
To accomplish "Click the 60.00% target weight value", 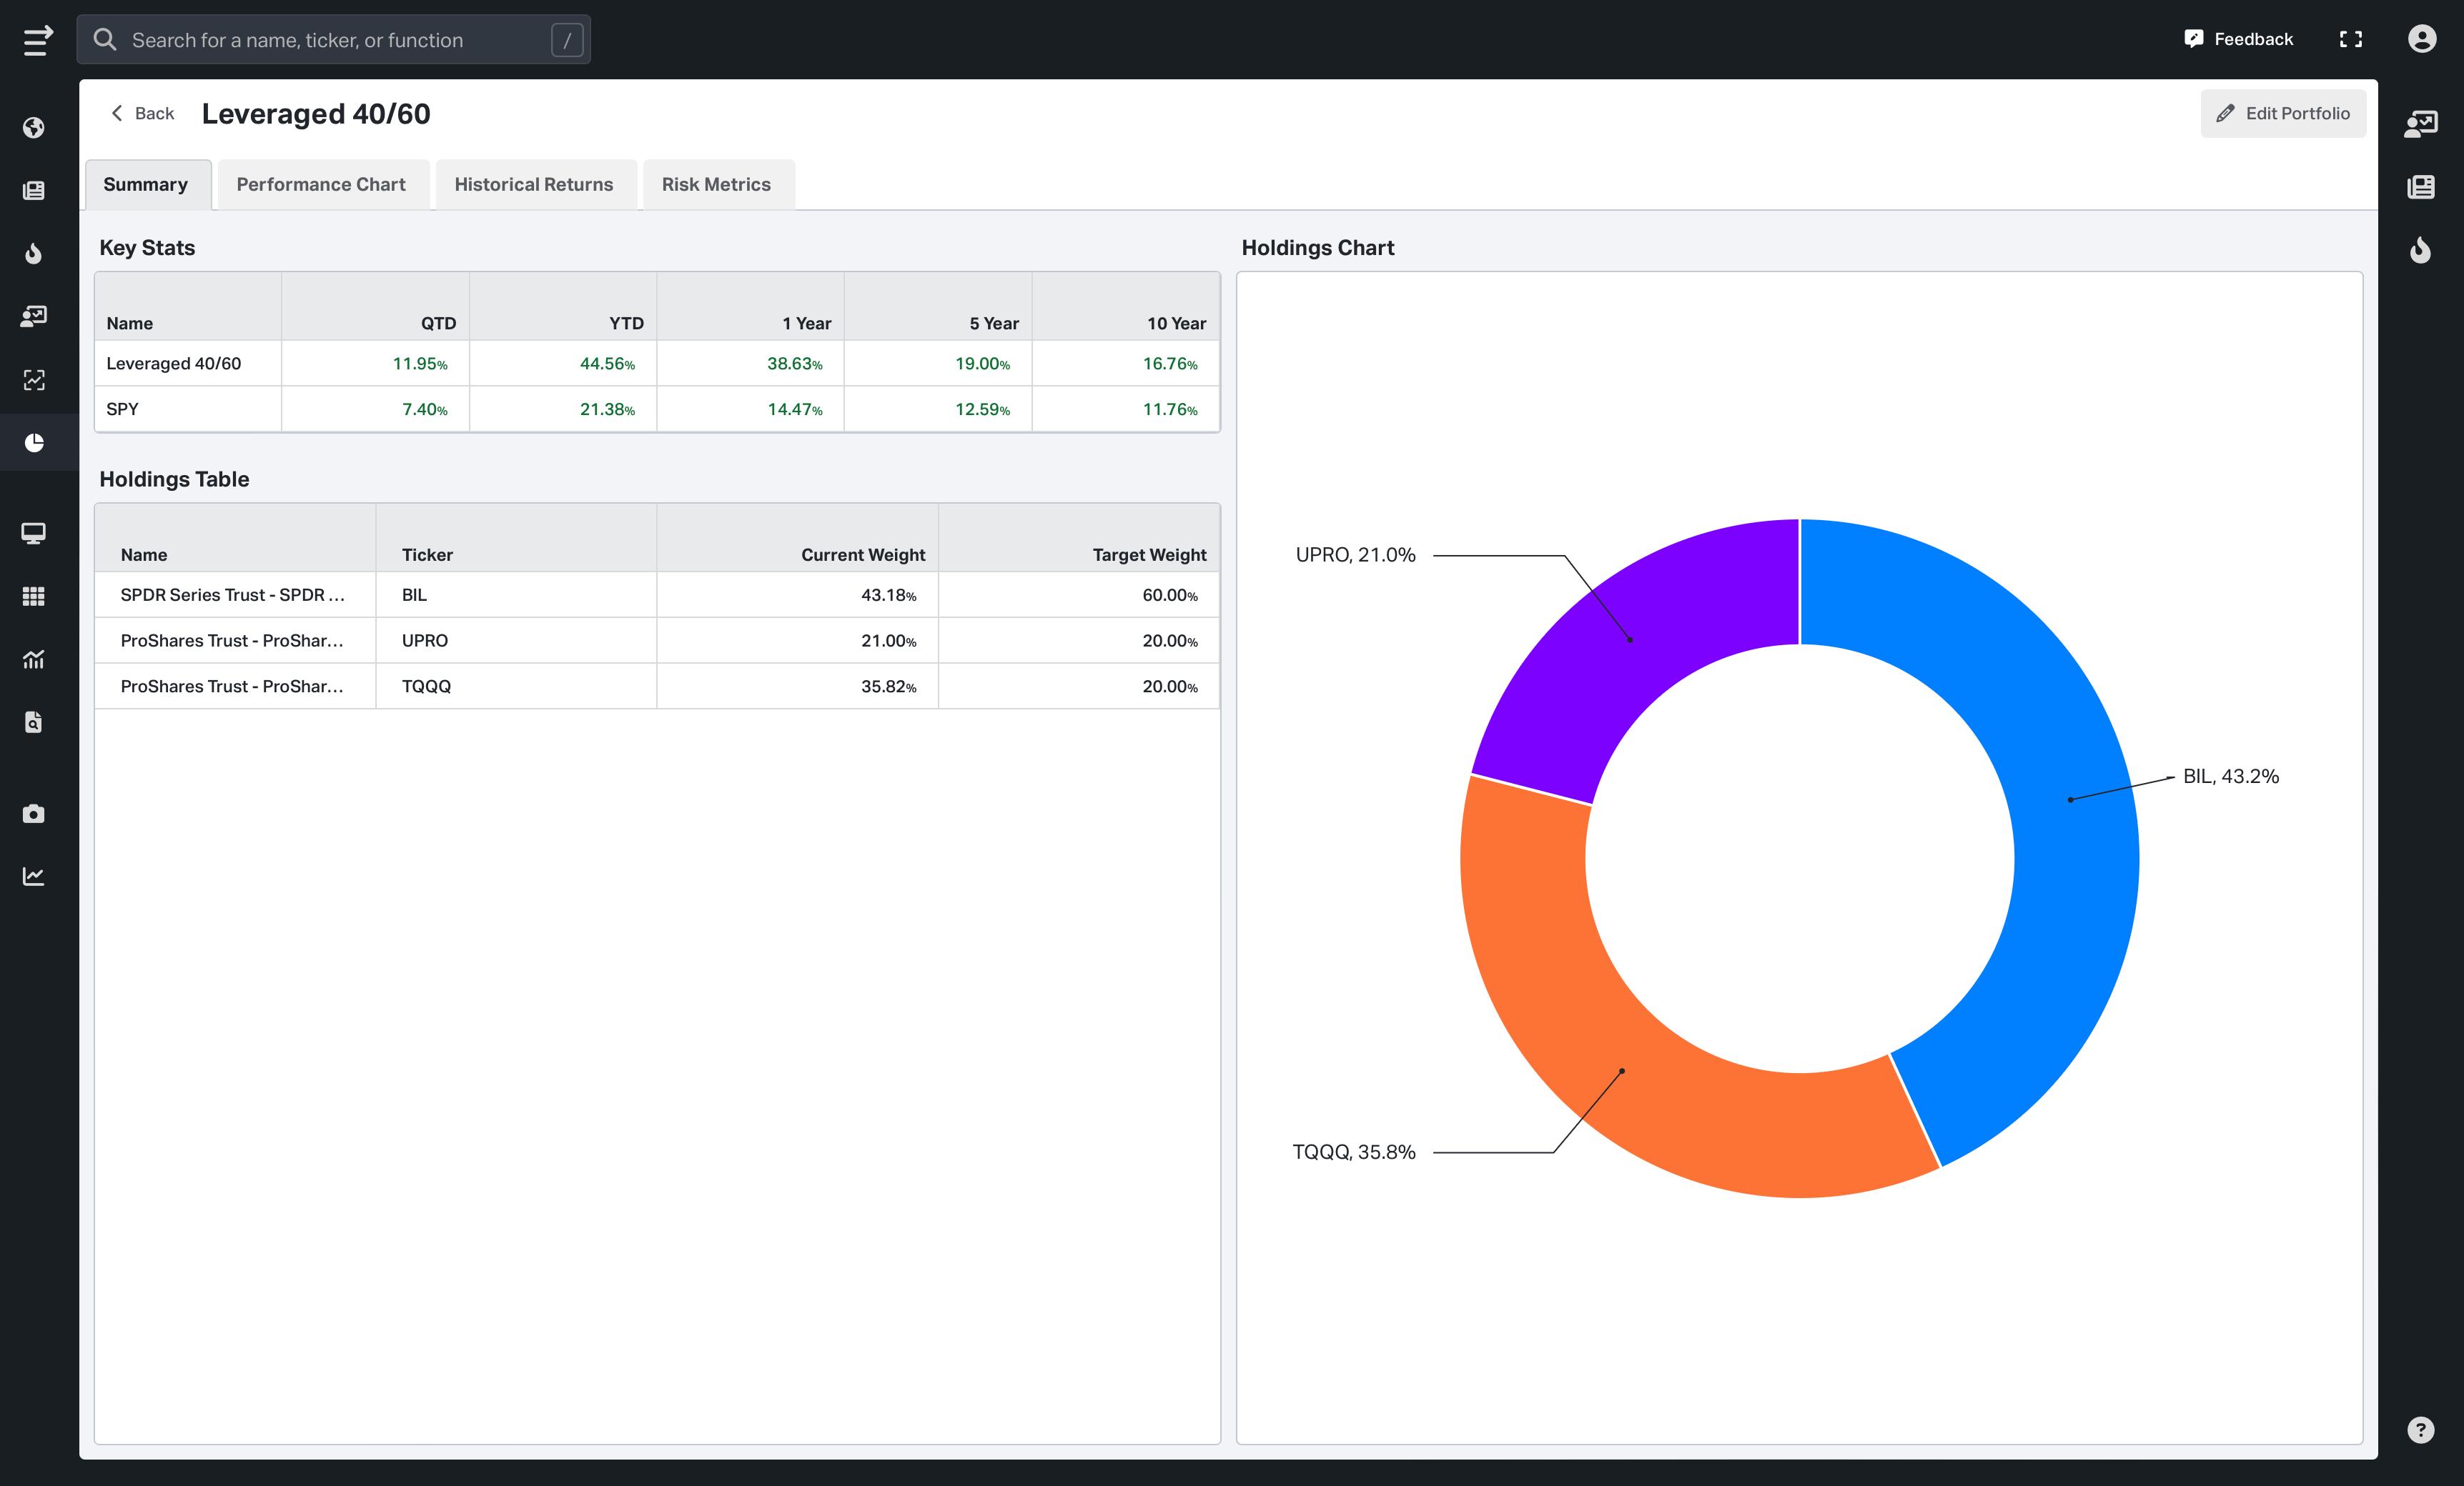I will click(1170, 594).
